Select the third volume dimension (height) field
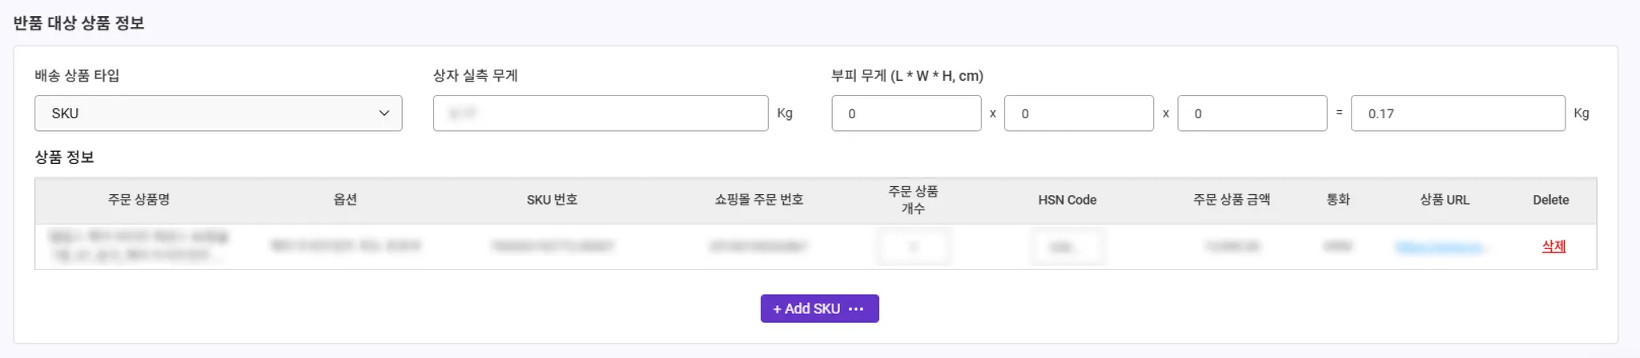The height and width of the screenshot is (358, 1640). click(1252, 113)
